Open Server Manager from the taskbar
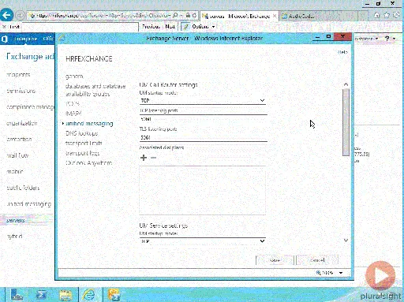The image size is (404, 302). point(17,295)
